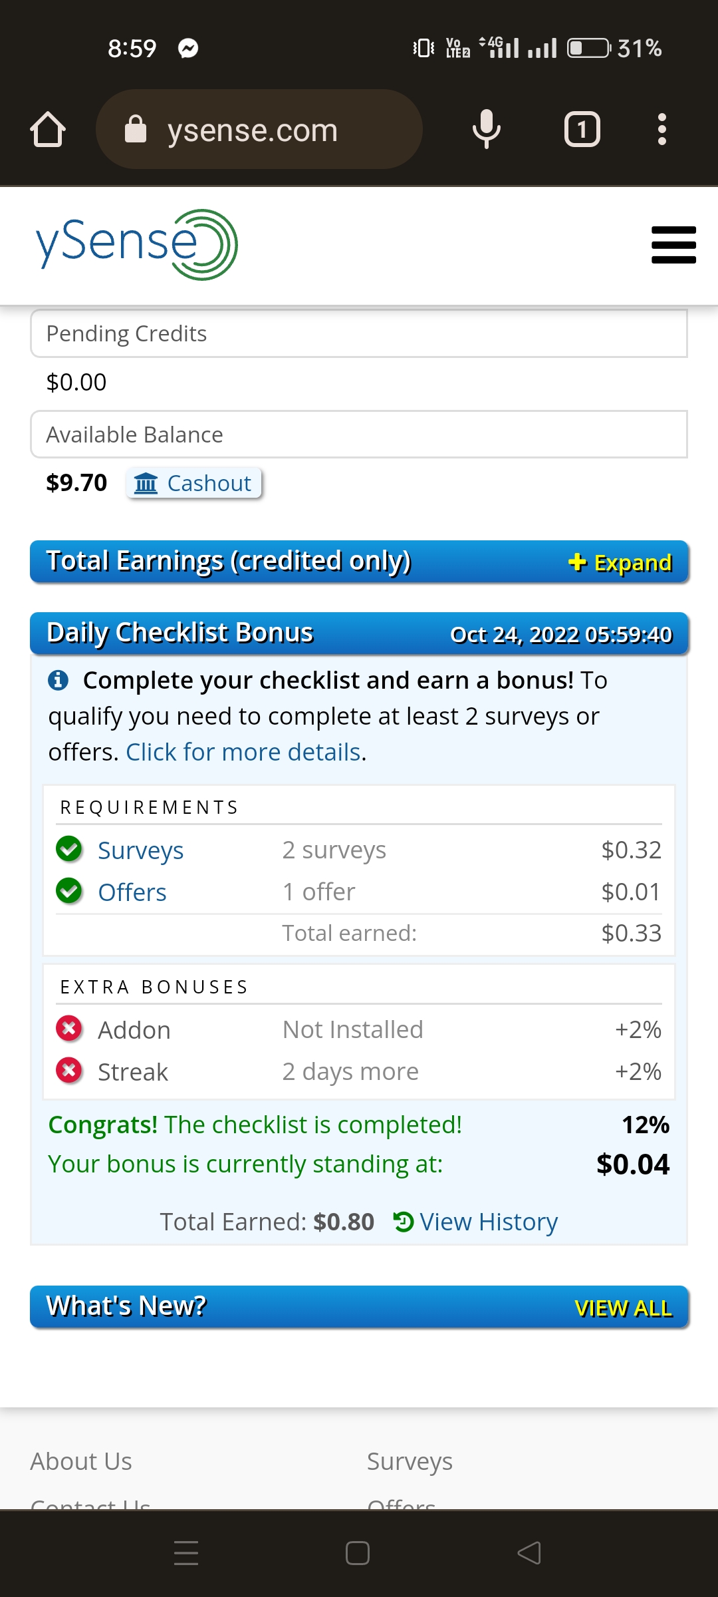Screen dimensions: 718x1597
Task: Tap the Android recent apps button
Action: point(186,1553)
